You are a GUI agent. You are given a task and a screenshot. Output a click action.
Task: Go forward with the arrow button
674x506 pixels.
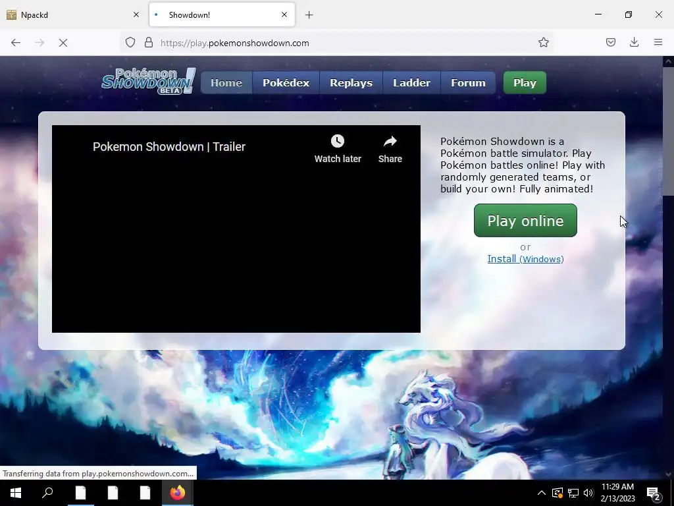point(39,43)
